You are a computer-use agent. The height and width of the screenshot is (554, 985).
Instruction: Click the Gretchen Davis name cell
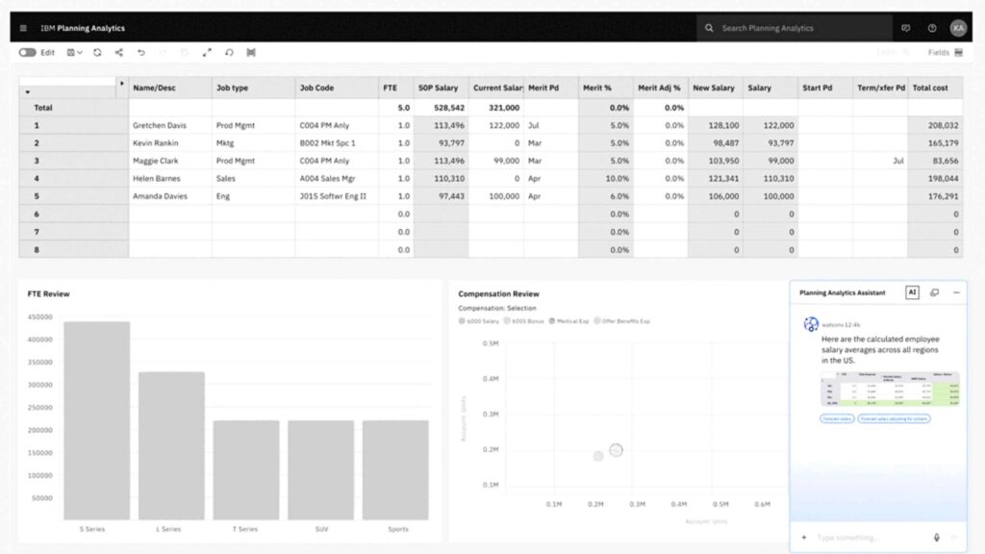click(x=170, y=126)
